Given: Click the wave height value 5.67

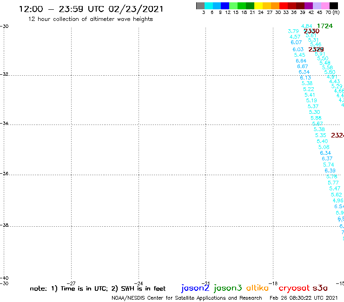Looking at the screenshot, I should 318,124.
